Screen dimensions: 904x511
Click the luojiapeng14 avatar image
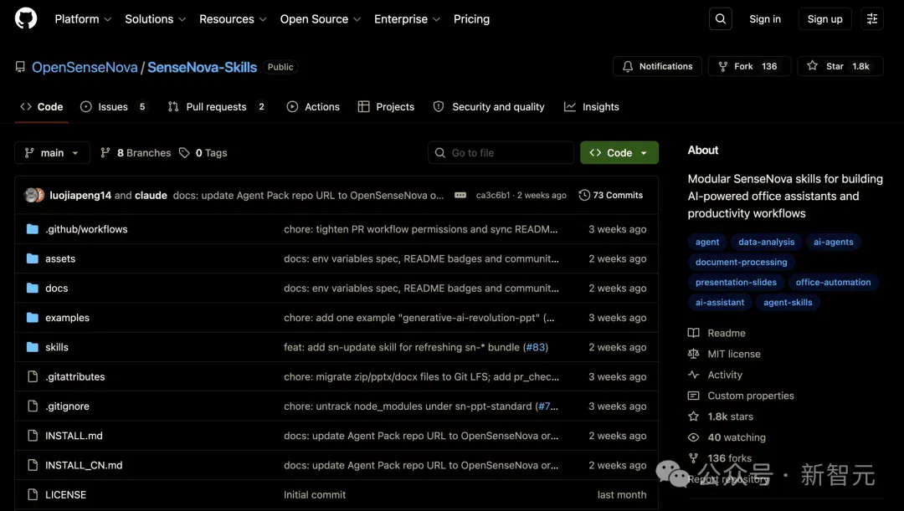pyautogui.click(x=31, y=196)
